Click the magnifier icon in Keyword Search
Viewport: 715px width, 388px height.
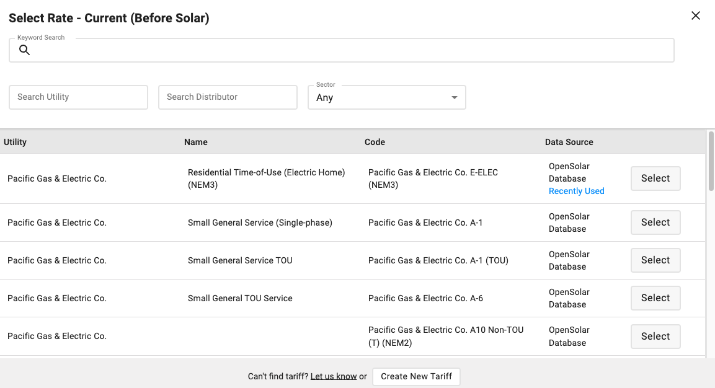pos(25,50)
